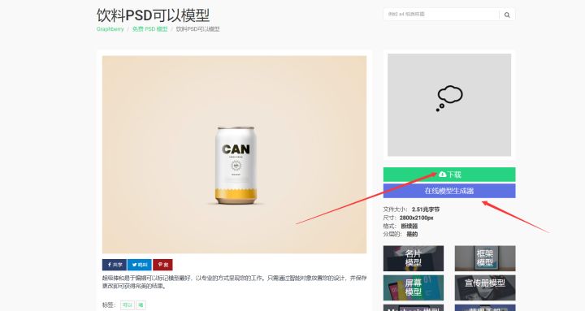Share via the Facebook 共享 button
This screenshot has width=585, height=311.
tap(115, 265)
